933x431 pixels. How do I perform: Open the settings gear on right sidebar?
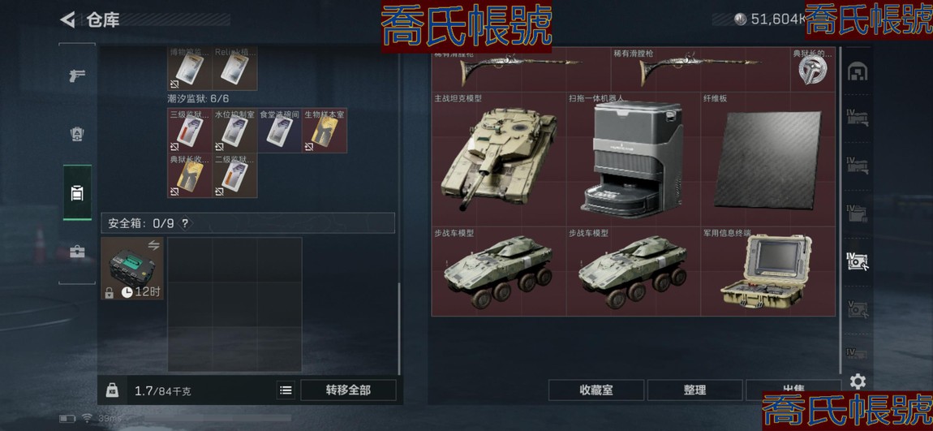pyautogui.click(x=858, y=381)
